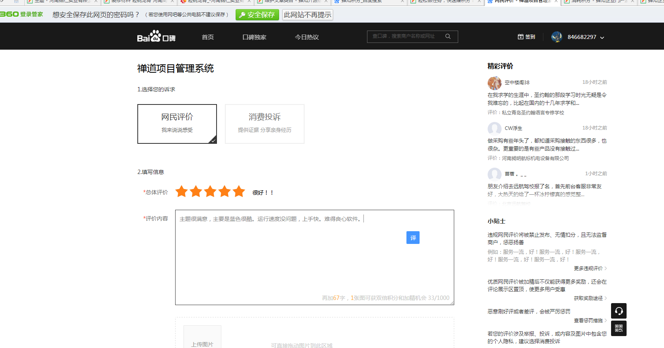Click the Baidu 口碑 logo
Viewport: 664px width, 348px height.
pyautogui.click(x=156, y=36)
